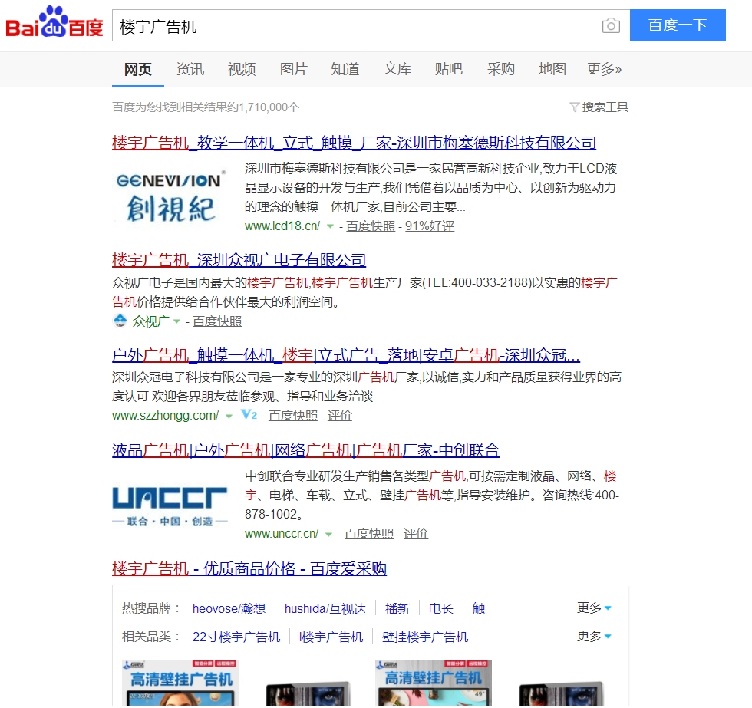This screenshot has width=752, height=708.
Task: Select brand heovose/瀚想
Action: 229,608
